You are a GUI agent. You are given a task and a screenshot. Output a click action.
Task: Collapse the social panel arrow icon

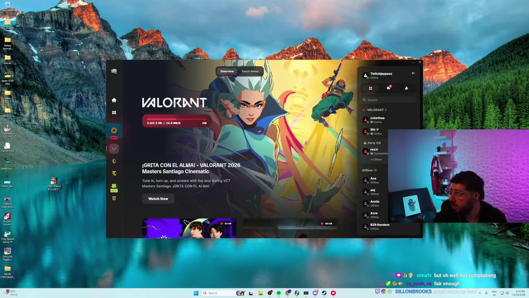[413, 73]
